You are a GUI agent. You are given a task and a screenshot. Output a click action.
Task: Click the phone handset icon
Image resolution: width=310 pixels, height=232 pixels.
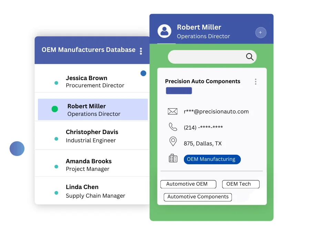point(173,127)
